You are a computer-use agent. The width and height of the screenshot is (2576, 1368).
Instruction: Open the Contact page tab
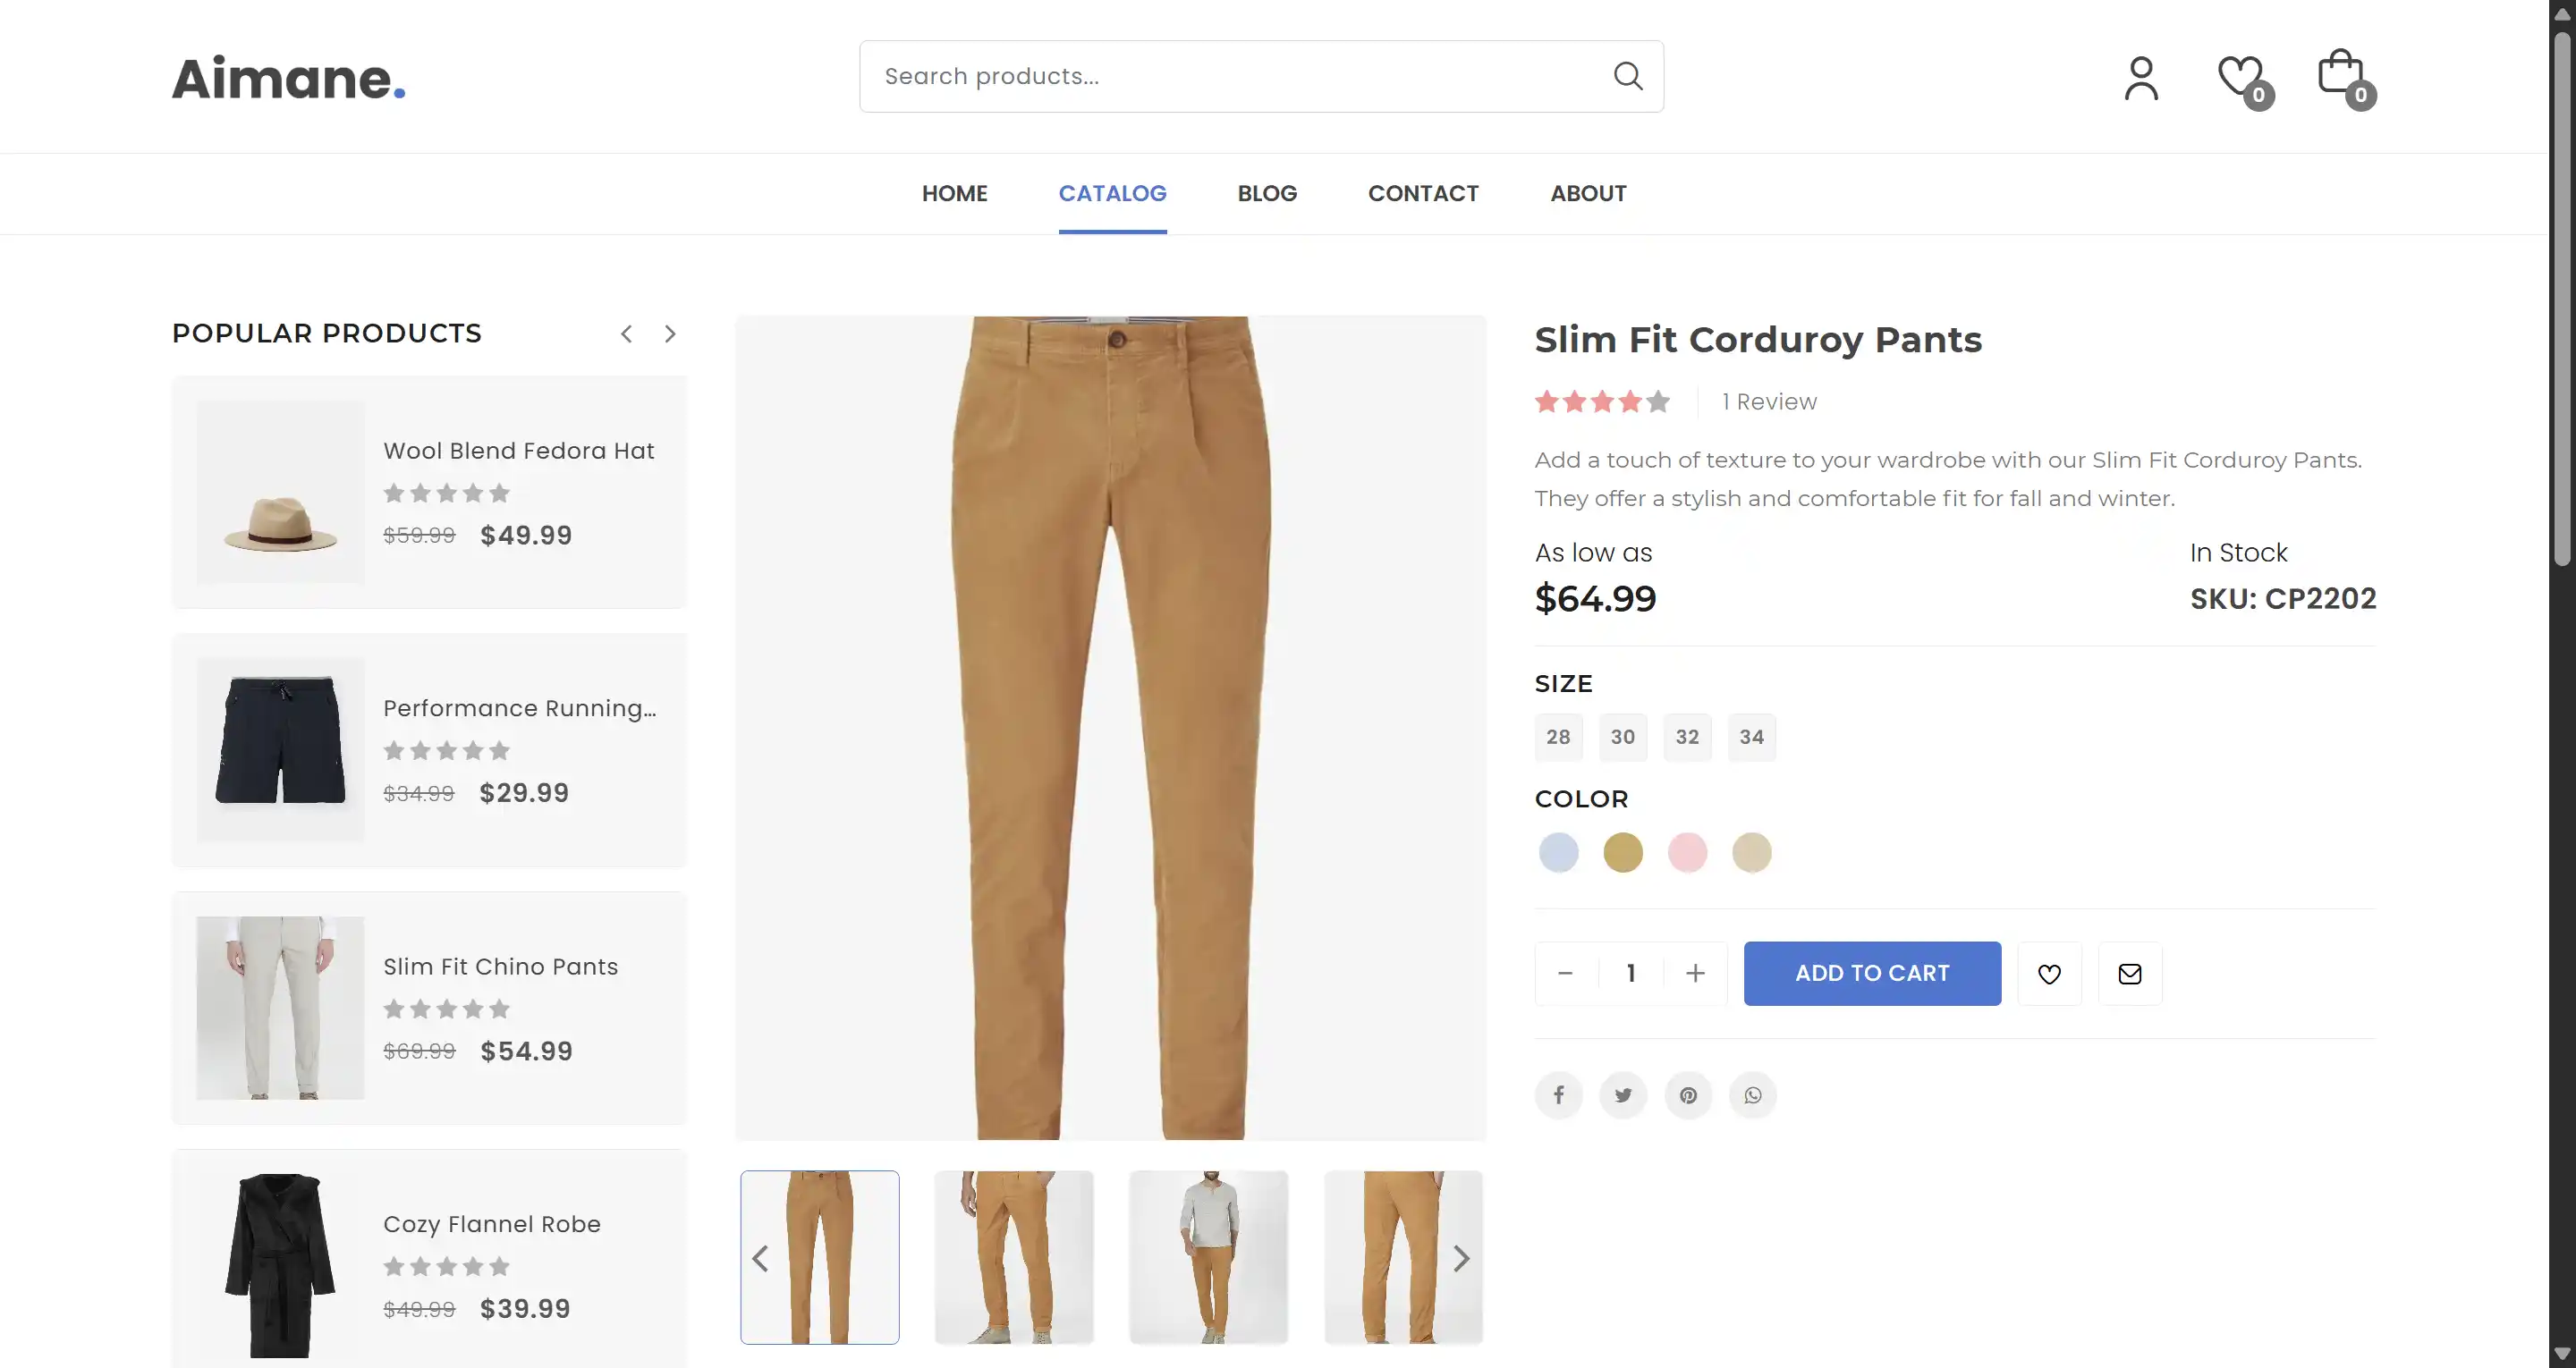[x=1423, y=193]
